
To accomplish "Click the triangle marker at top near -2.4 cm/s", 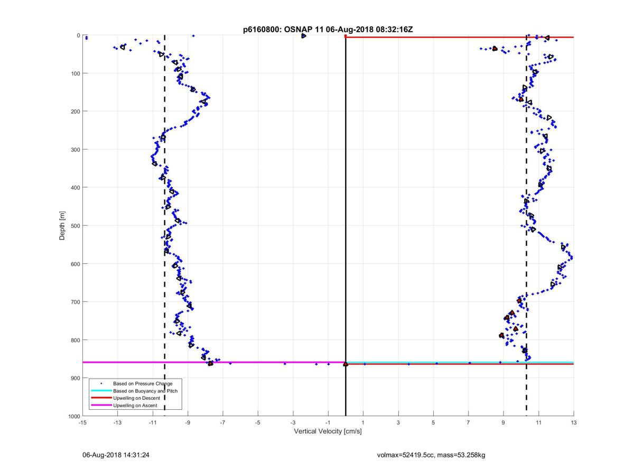I will click(303, 35).
